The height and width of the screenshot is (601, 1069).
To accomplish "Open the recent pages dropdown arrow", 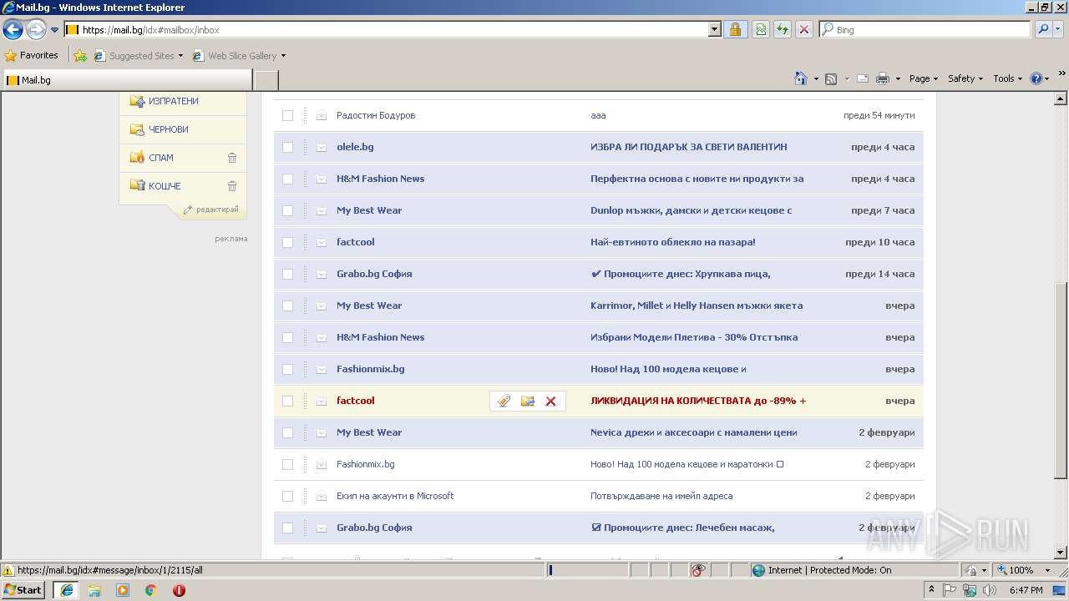I will (x=54, y=30).
